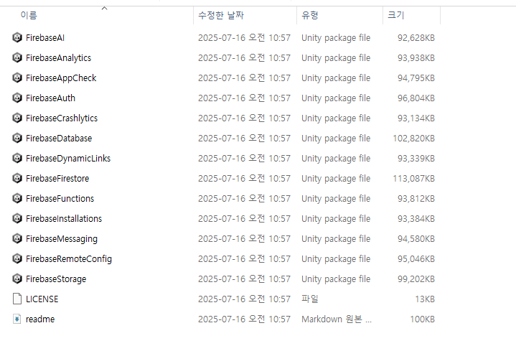516x346 pixels.
Task: Select the FirebaseDynamicLinks file name
Action: click(x=68, y=159)
